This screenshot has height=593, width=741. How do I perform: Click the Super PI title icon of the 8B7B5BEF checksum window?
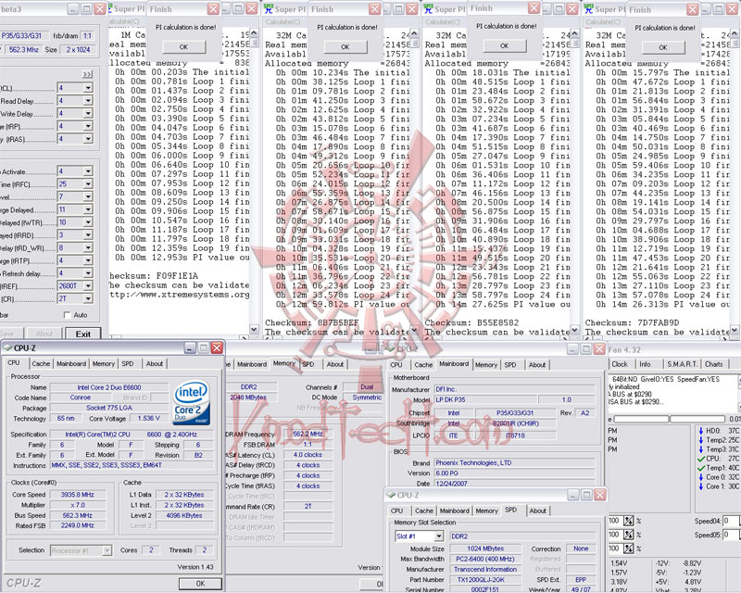269,9
